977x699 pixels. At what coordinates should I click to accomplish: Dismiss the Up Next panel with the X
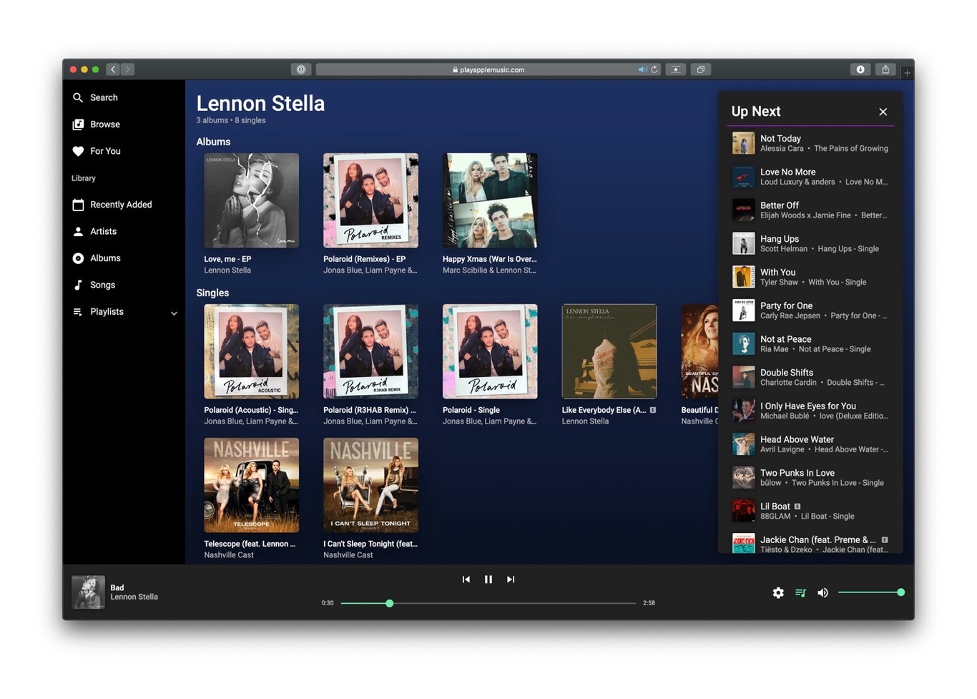883,112
